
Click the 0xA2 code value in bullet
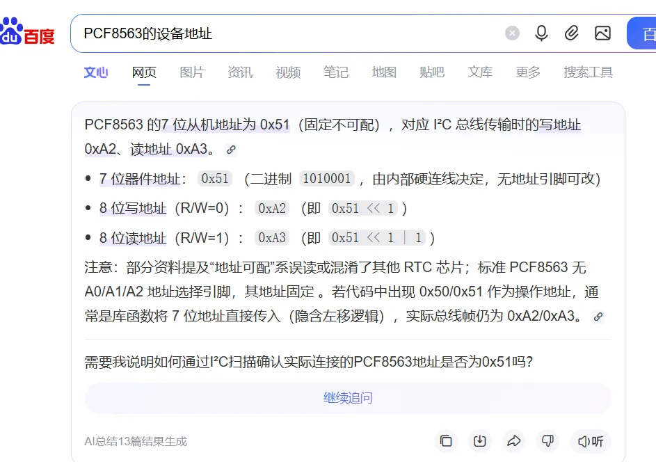pos(272,208)
